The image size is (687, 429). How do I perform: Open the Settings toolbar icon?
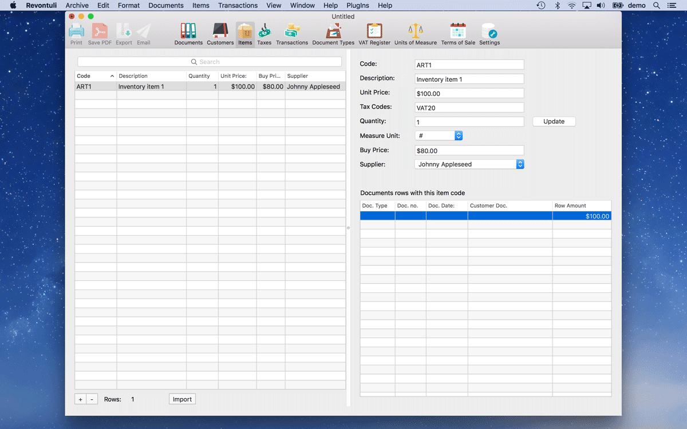tap(489, 31)
